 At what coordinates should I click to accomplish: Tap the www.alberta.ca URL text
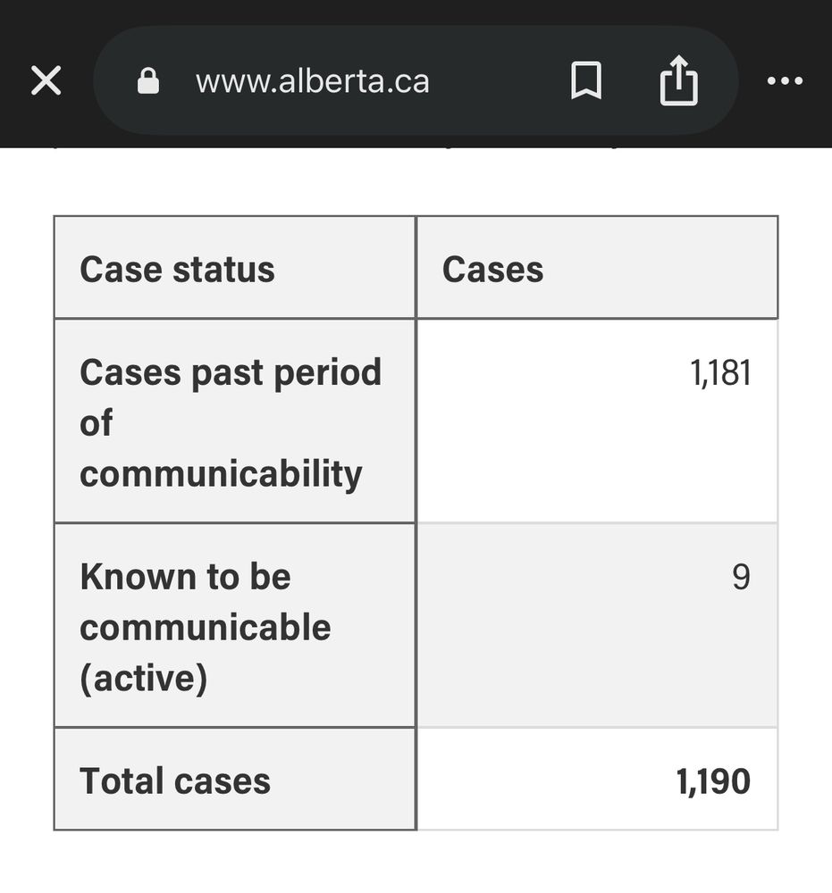point(312,81)
